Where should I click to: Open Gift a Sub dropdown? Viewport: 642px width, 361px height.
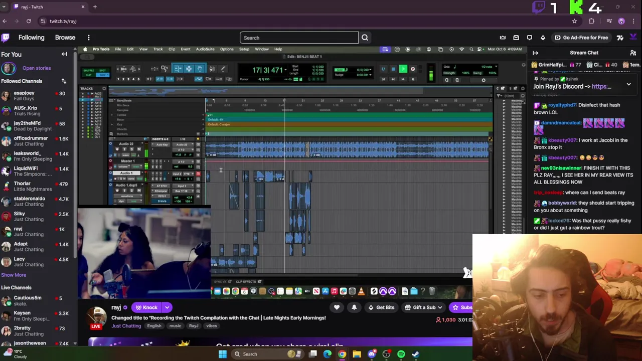tap(424, 307)
